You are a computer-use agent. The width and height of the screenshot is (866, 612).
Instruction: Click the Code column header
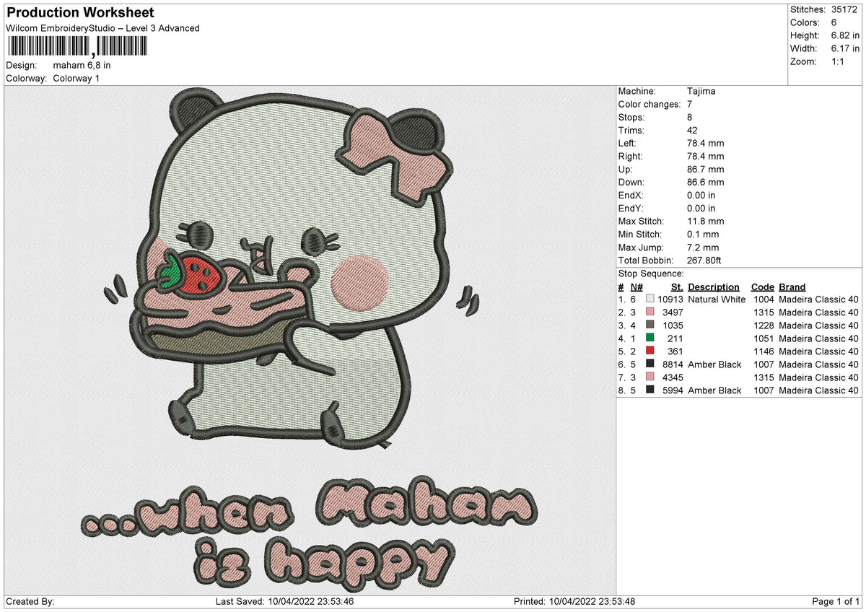tap(762, 287)
